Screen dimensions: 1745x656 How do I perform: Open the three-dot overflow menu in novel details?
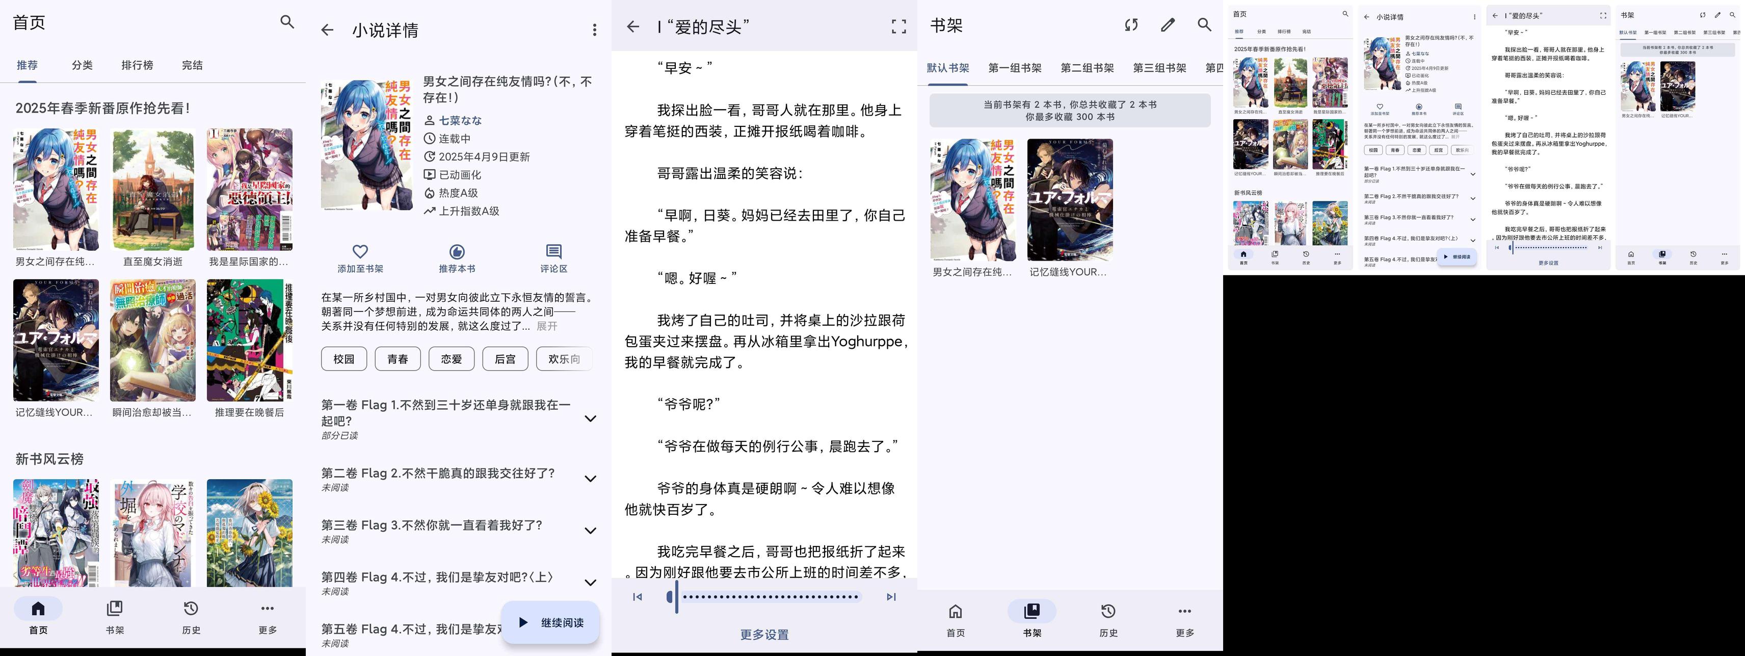[594, 30]
